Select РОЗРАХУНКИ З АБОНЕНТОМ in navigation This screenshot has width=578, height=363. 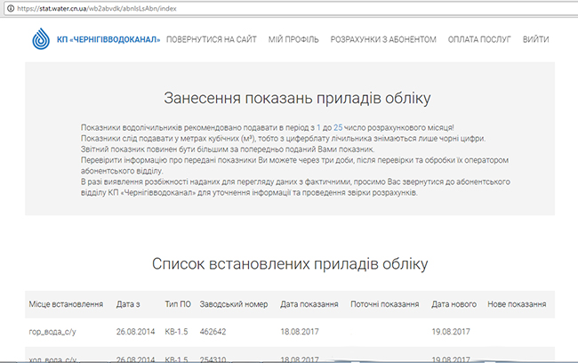pos(383,40)
